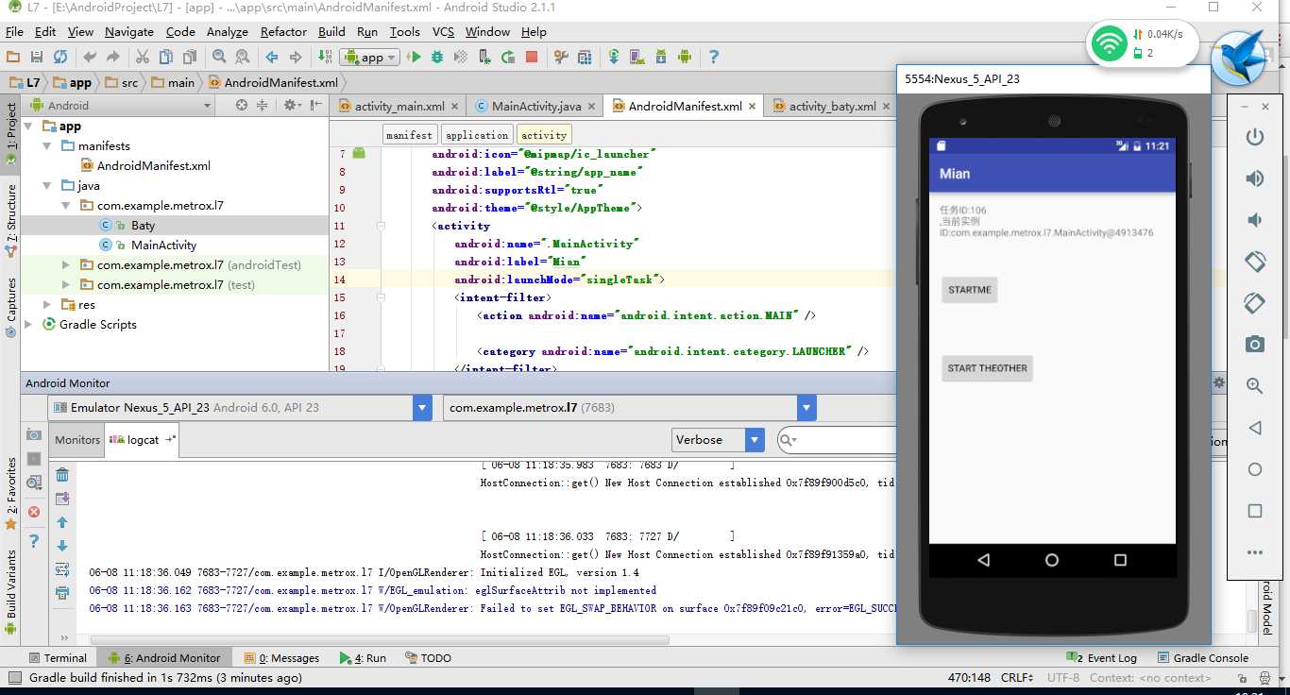Click the scroll-to-end logcat icon

pyautogui.click(x=62, y=499)
